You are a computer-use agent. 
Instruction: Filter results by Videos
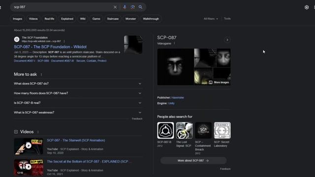click(x=33, y=19)
